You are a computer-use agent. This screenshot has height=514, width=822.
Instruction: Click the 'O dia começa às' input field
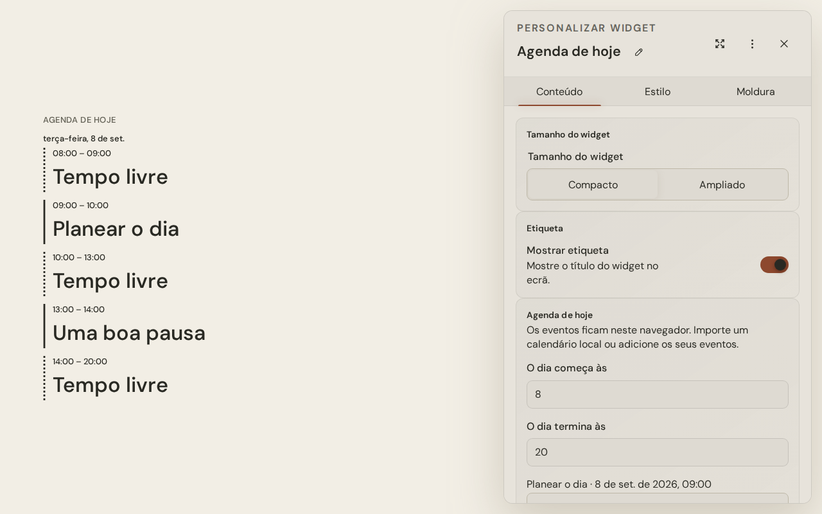tap(658, 394)
